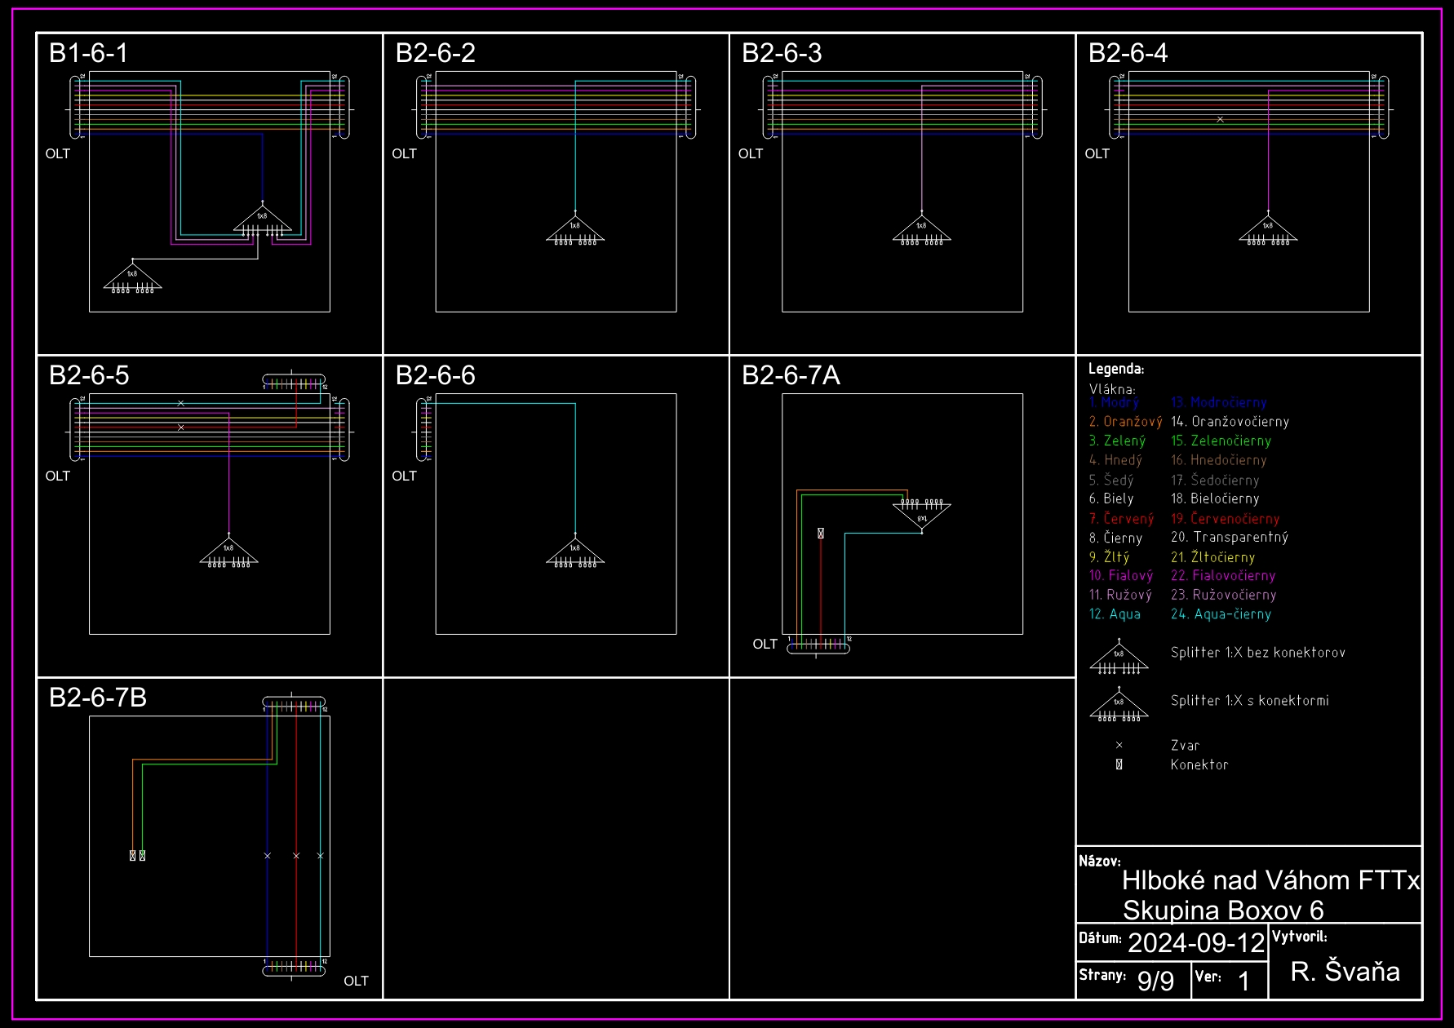Click the page number 9/9 field
Viewport: 1454px width, 1028px height.
point(1155,980)
